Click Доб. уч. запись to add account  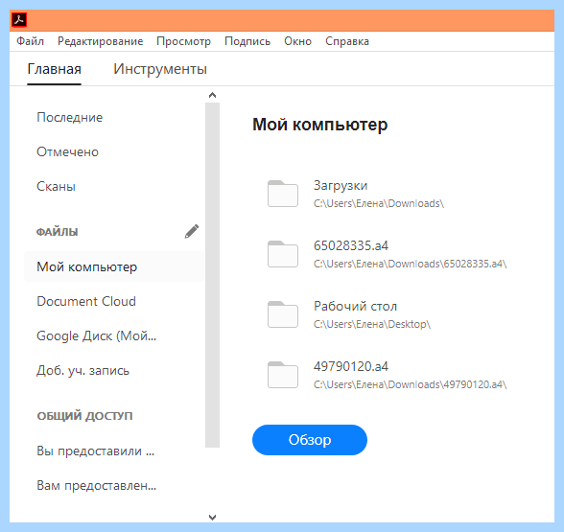coord(82,371)
